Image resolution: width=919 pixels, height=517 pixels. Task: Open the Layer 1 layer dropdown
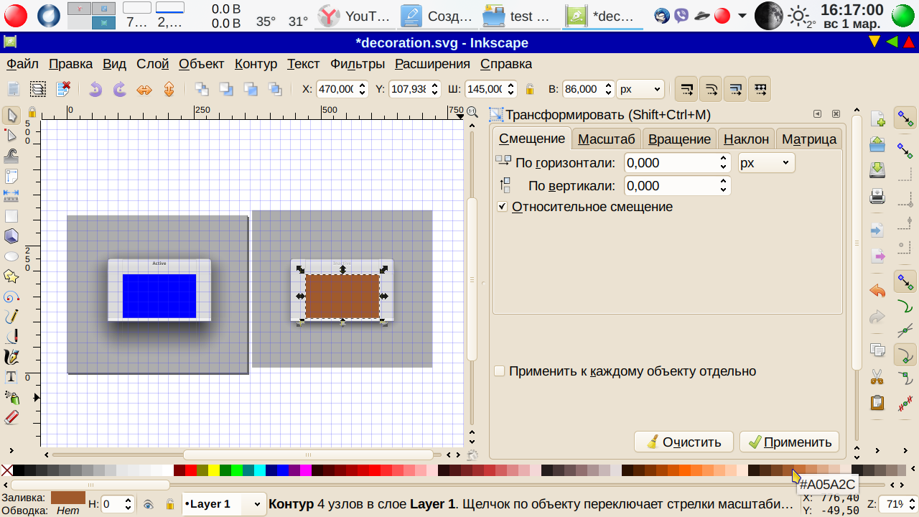pyautogui.click(x=223, y=505)
